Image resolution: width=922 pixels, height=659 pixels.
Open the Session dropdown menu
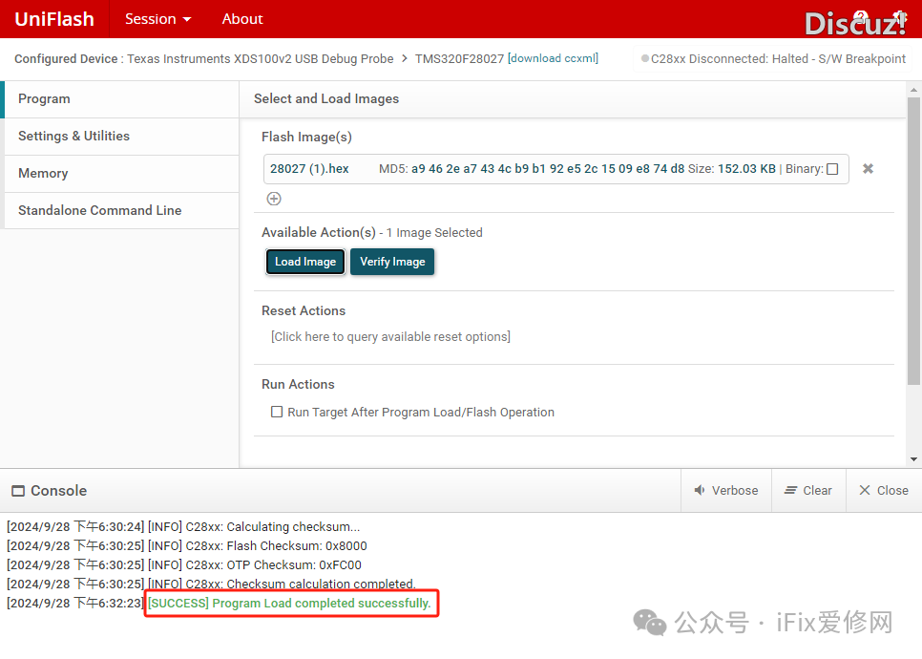[x=157, y=19]
